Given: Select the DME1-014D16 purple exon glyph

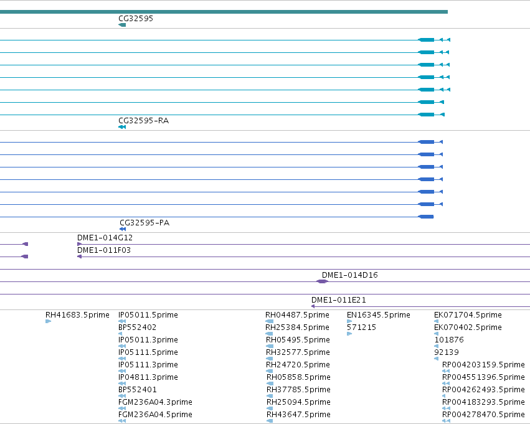Looking at the screenshot, I should pyautogui.click(x=322, y=281).
